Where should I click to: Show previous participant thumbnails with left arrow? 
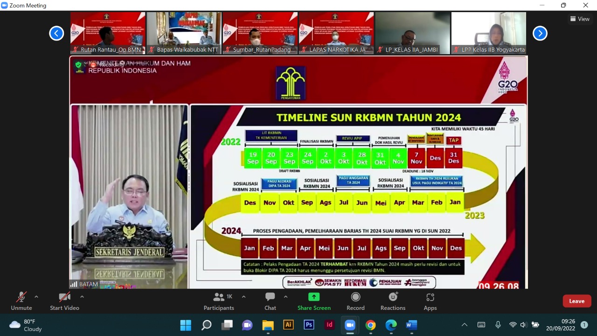(56, 33)
